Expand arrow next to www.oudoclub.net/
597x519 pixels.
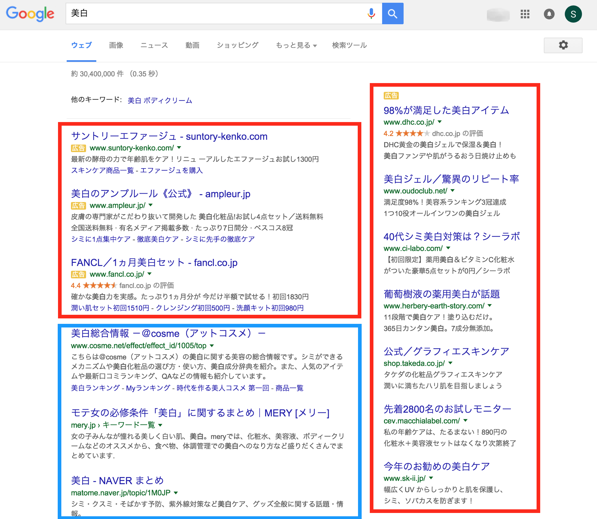click(452, 191)
